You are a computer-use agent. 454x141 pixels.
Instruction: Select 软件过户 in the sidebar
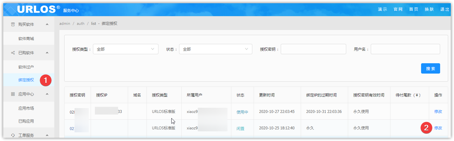pos(26,67)
